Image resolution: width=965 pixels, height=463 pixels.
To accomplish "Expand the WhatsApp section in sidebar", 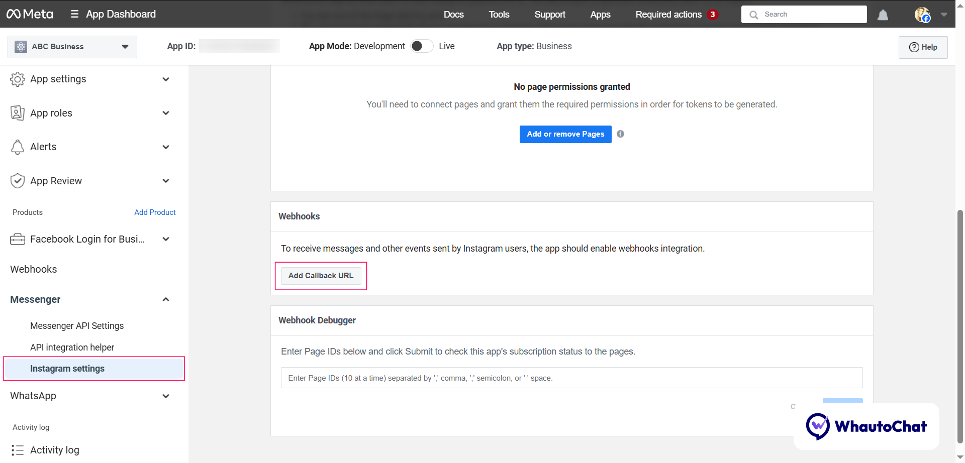I will coord(166,396).
